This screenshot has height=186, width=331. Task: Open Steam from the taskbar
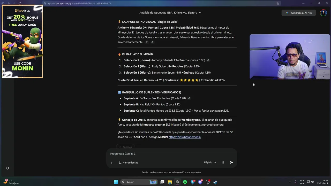[215, 182]
